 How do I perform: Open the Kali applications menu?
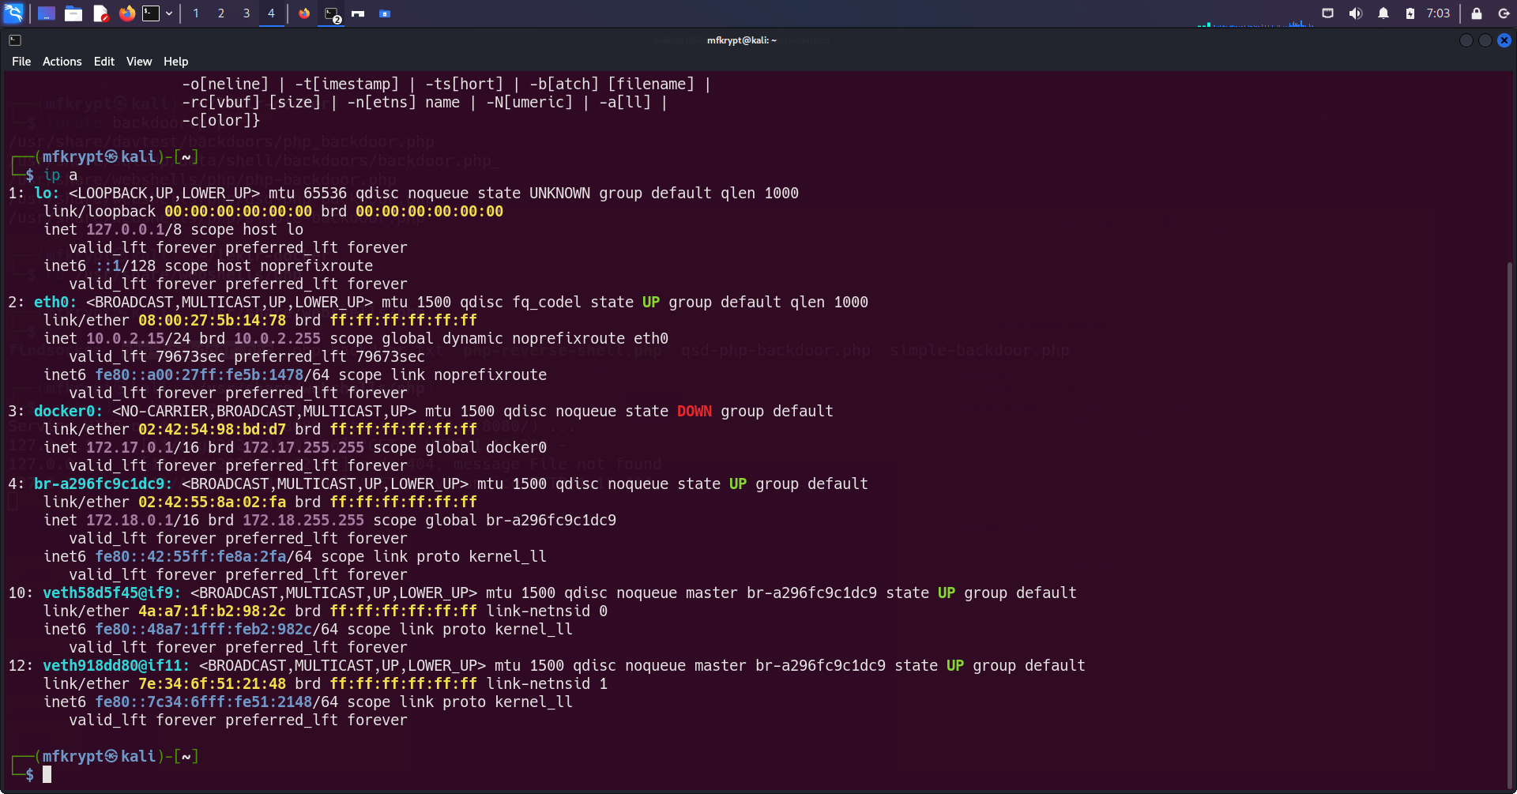click(13, 13)
